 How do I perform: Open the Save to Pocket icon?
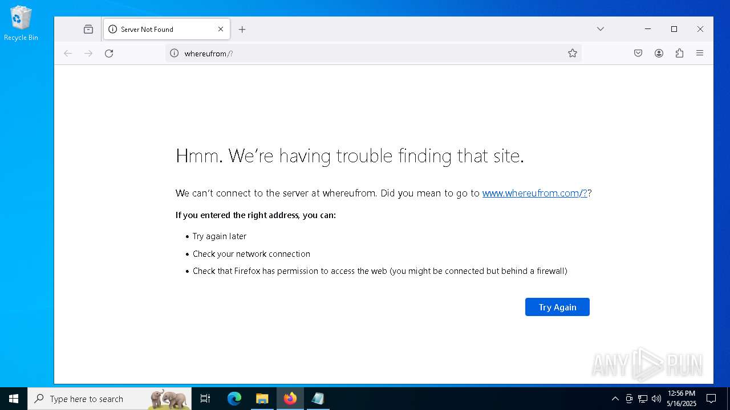pos(638,53)
